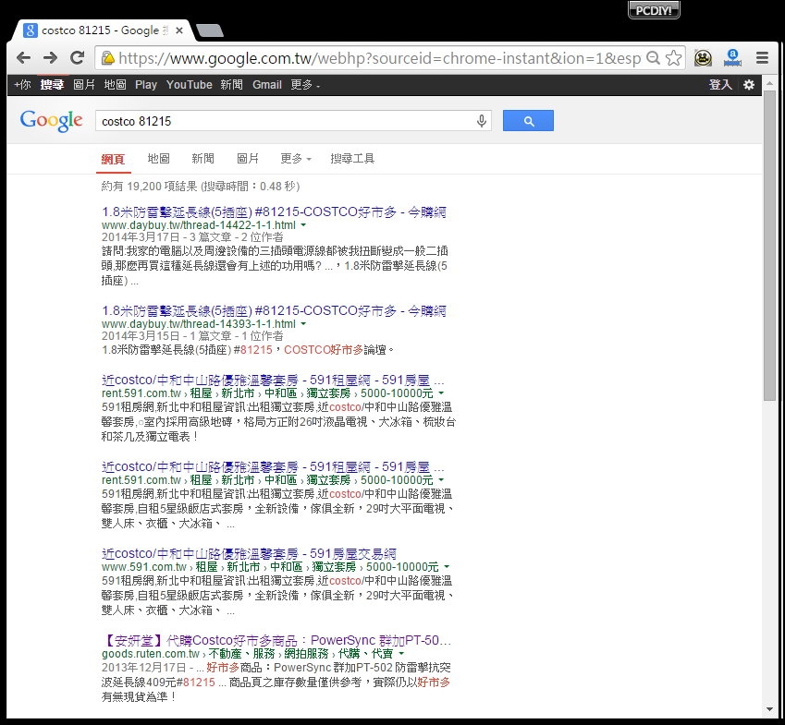Open 新聞 in the black bar
This screenshot has width=785, height=725.
pyautogui.click(x=231, y=85)
